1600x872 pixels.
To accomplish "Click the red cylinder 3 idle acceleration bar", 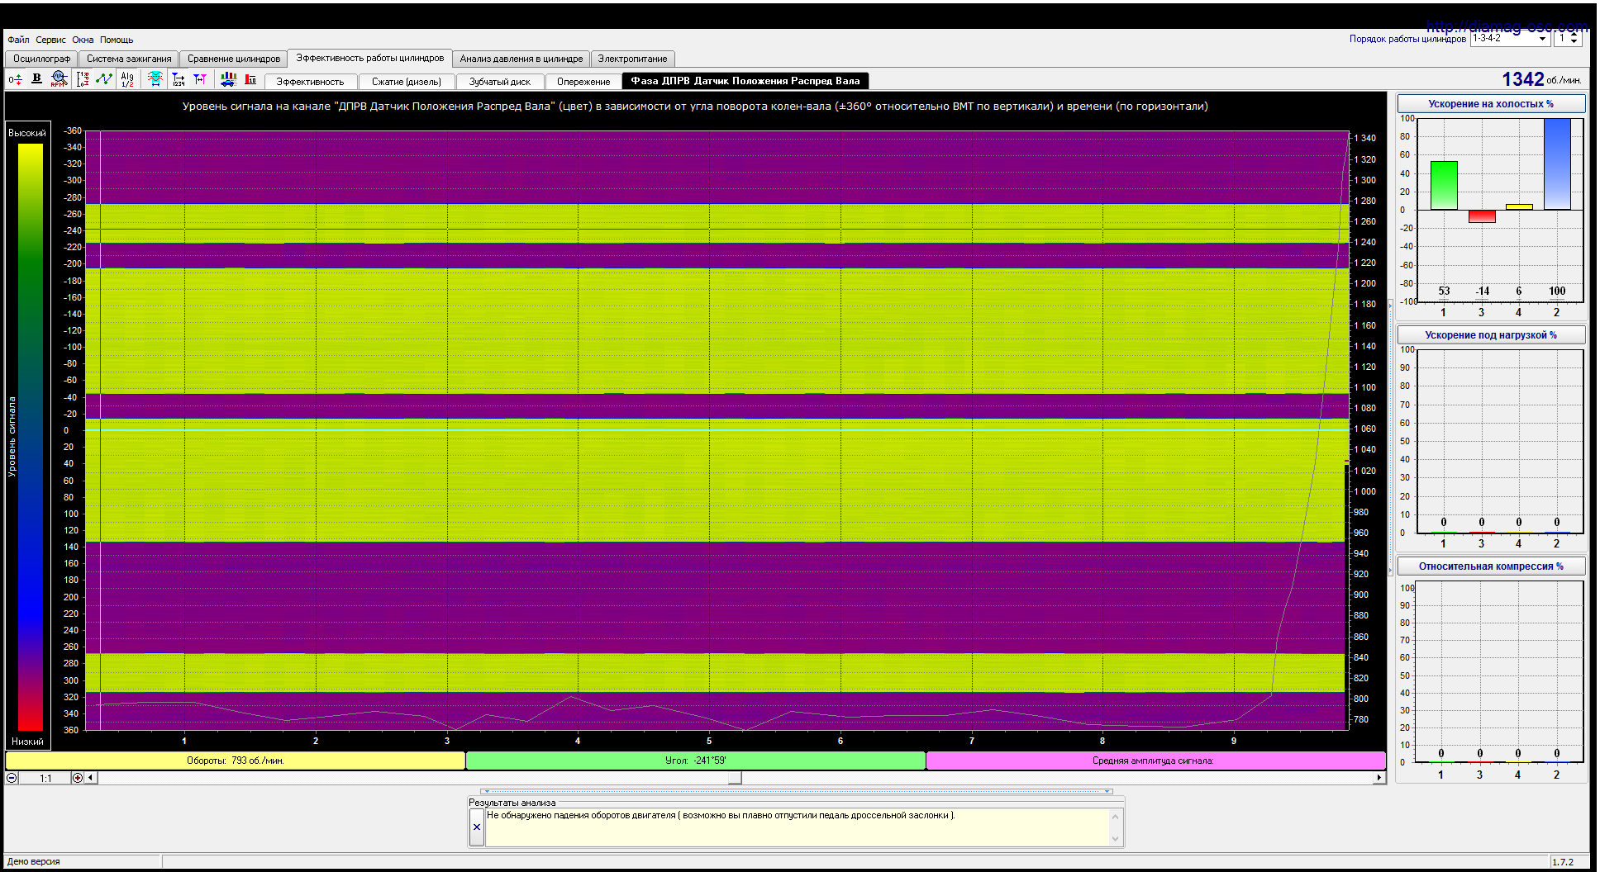I will [1482, 216].
